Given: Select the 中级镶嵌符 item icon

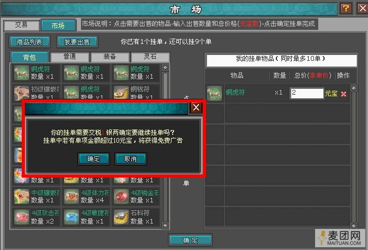Looking at the screenshot, I should coord(21,197).
